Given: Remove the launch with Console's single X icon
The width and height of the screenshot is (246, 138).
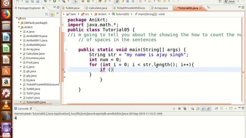Looking at the screenshot, I should 180,108.
